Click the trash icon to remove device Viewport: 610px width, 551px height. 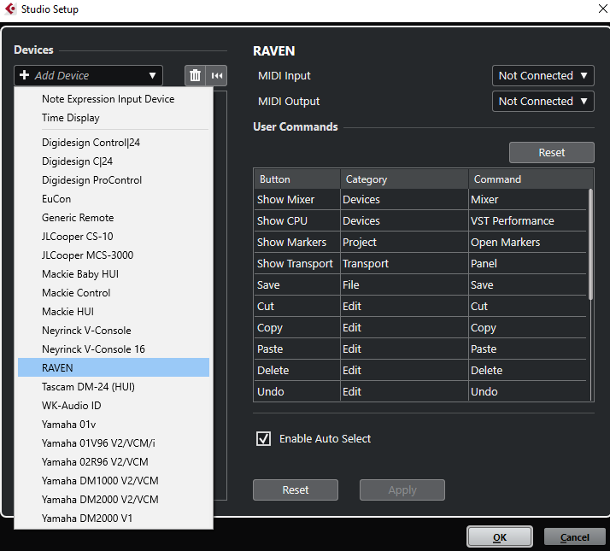[196, 75]
